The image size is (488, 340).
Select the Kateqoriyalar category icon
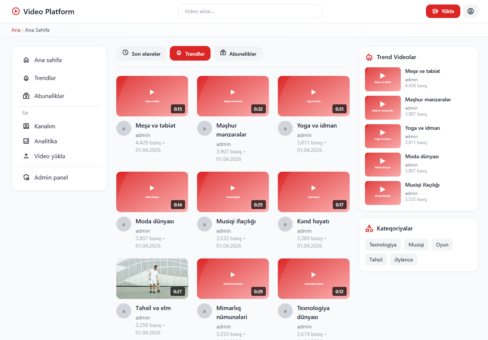369,228
